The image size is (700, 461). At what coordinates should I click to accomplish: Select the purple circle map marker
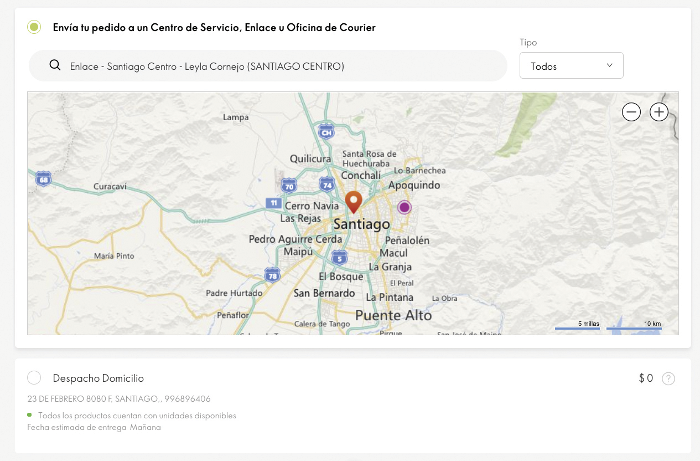[x=405, y=207]
